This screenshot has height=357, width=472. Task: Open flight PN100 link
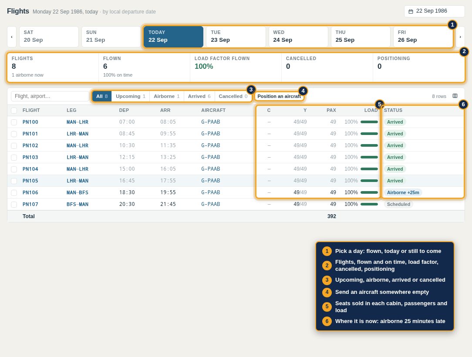coord(30,122)
